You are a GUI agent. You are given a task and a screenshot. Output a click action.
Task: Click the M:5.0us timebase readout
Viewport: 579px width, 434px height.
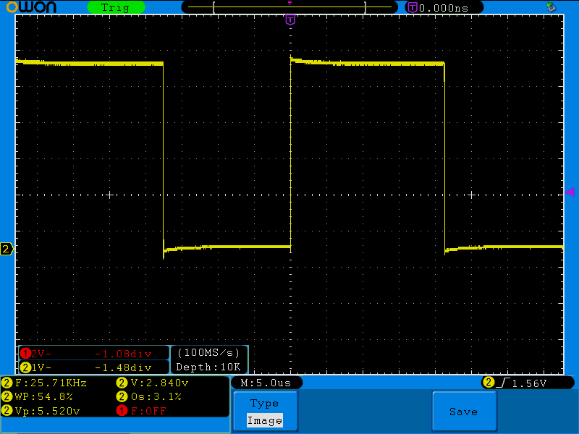point(266,383)
